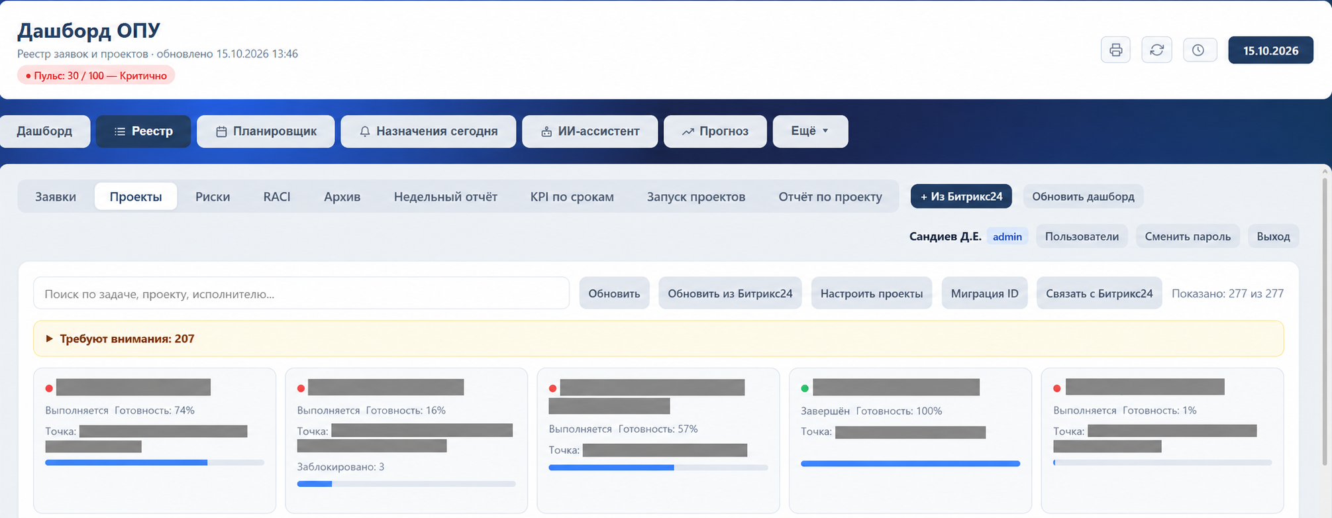
Task: Select the Проекты sub-tab
Action: pos(136,197)
